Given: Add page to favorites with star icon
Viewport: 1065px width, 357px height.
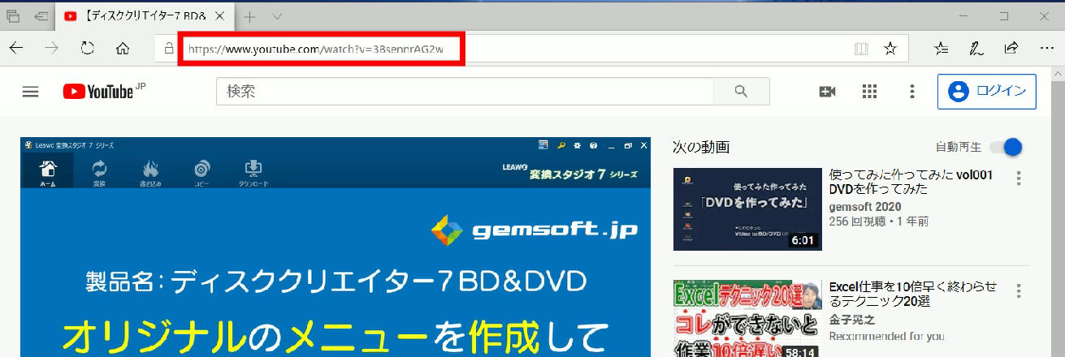Looking at the screenshot, I should coord(890,49).
